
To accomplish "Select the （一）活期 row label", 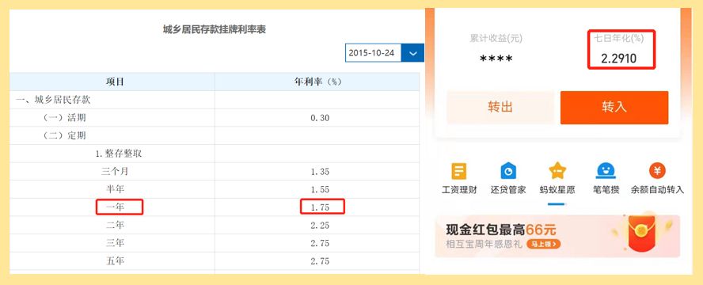I will pos(65,118).
